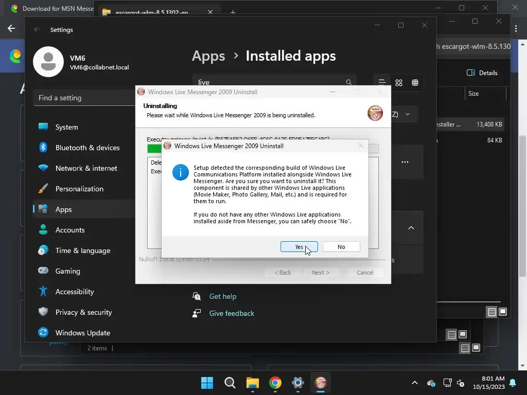527x395 pixels.
Task: Open the sort by dropdown chevron
Action: (408, 114)
